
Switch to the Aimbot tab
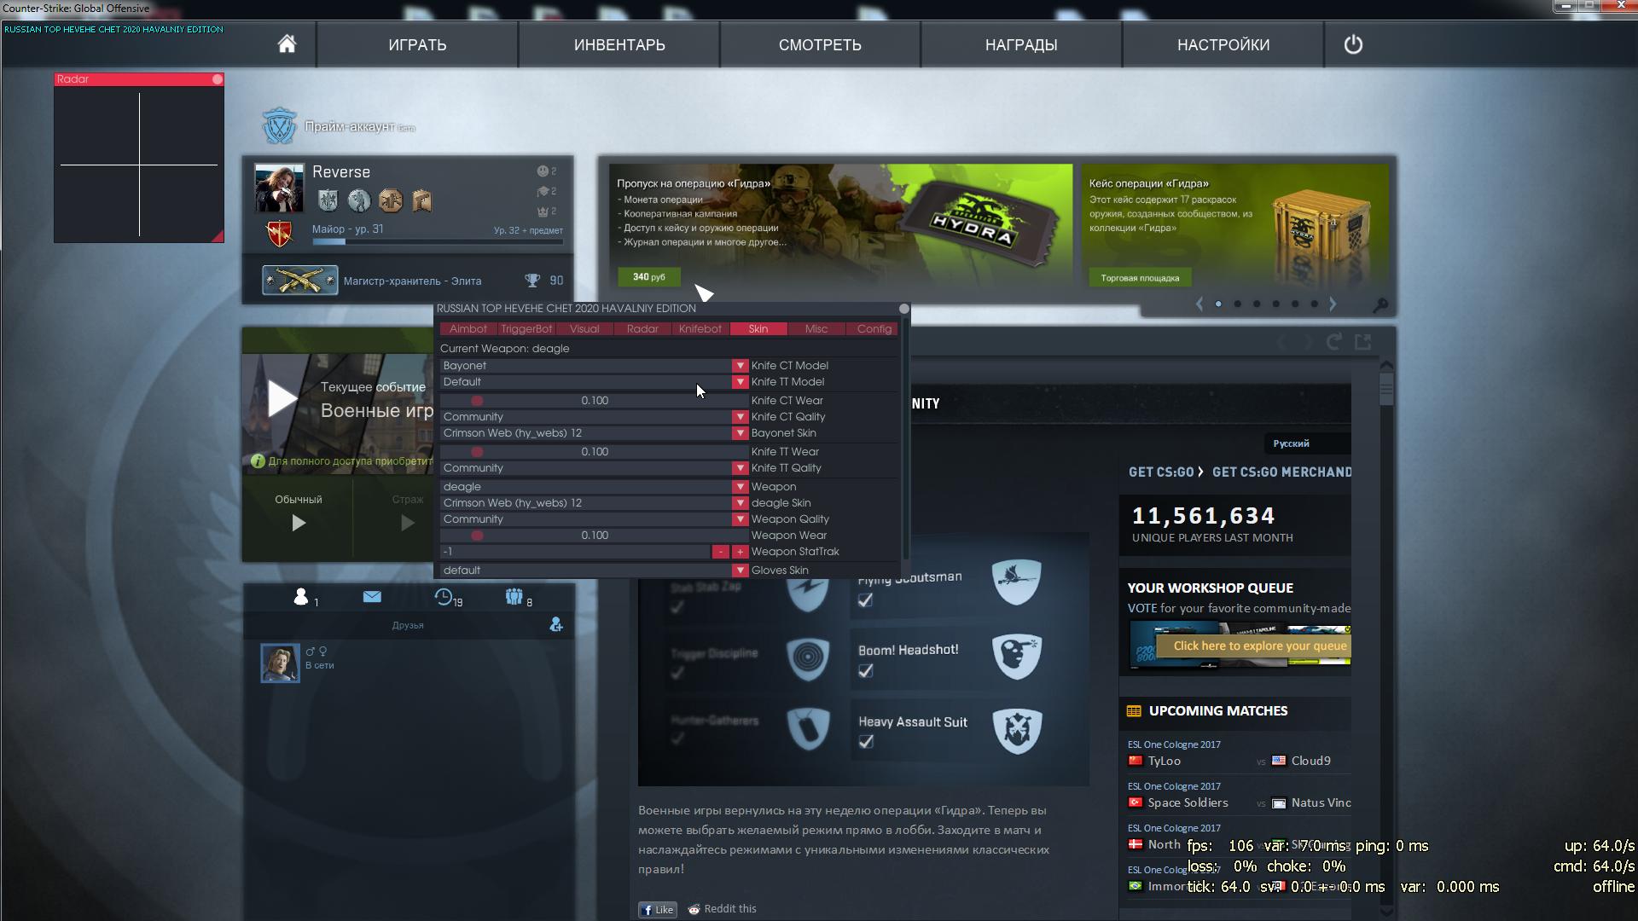(468, 329)
